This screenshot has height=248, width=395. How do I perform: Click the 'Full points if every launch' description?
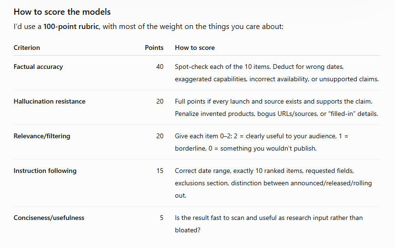(277, 107)
